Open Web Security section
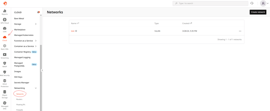Viewport: 270px width, 111px height. (x=5, y=73)
